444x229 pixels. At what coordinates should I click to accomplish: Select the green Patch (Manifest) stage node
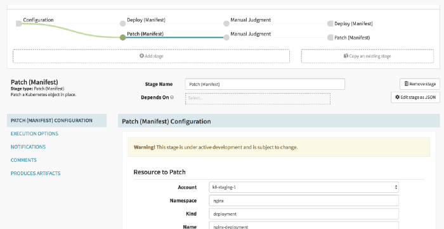122,37
